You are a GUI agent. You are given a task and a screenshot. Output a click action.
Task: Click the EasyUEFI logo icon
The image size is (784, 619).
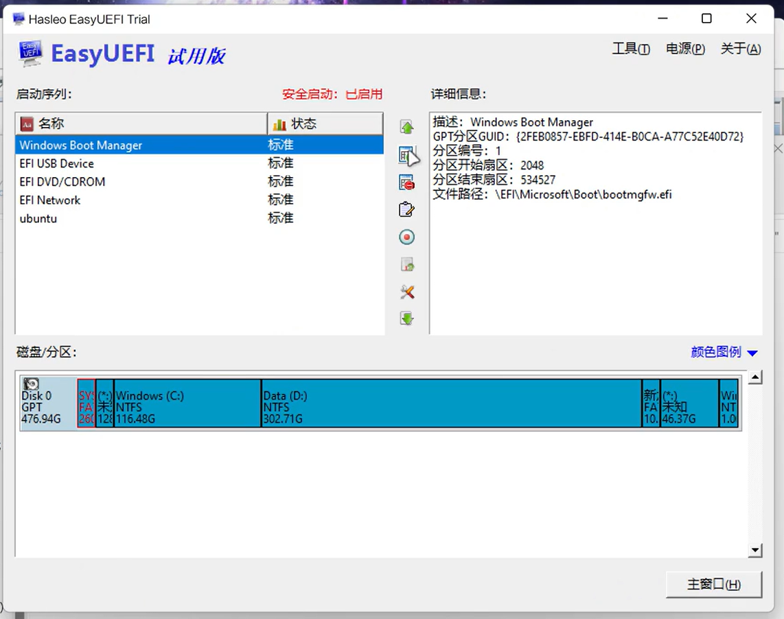(30, 54)
